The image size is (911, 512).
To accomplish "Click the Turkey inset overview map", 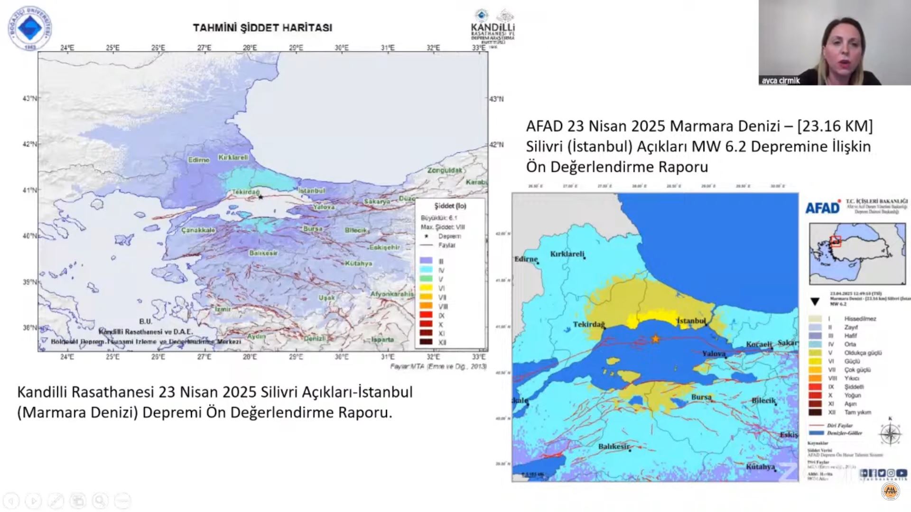I will [857, 254].
